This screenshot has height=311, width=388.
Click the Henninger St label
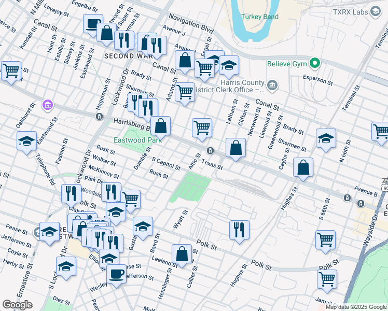[165, 284]
